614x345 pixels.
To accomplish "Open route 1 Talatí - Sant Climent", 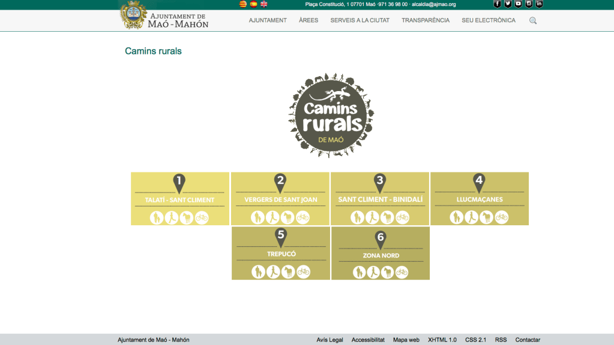I will coord(179,199).
